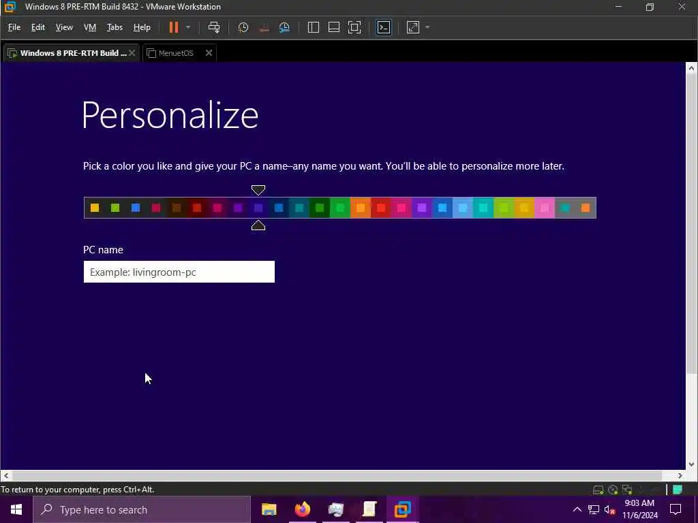This screenshot has width=698, height=523.
Task: Toggle the thumbnail bar view icon
Action: (x=334, y=27)
